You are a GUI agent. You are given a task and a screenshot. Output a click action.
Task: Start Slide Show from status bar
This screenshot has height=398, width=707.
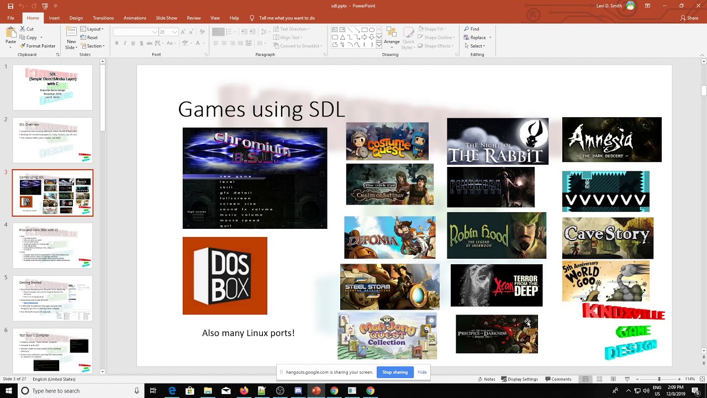[x=628, y=379]
